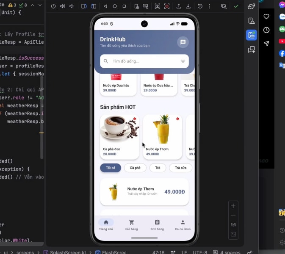Open the Cà phê đen hot product card

[119, 137]
